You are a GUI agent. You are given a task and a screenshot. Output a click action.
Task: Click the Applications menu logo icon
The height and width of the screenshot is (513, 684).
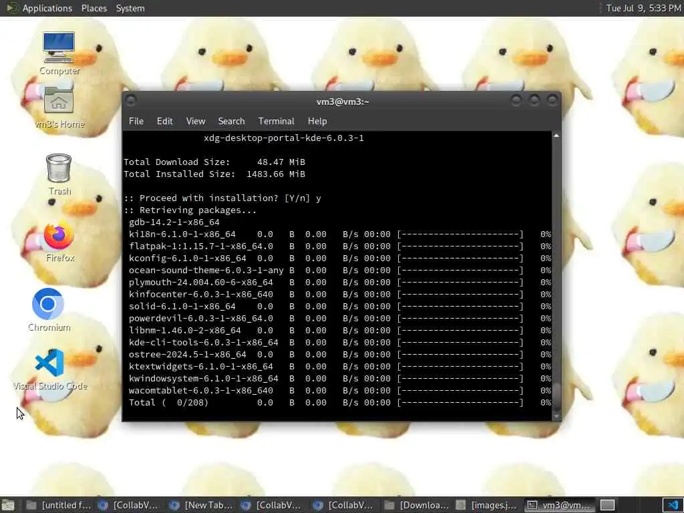12,8
